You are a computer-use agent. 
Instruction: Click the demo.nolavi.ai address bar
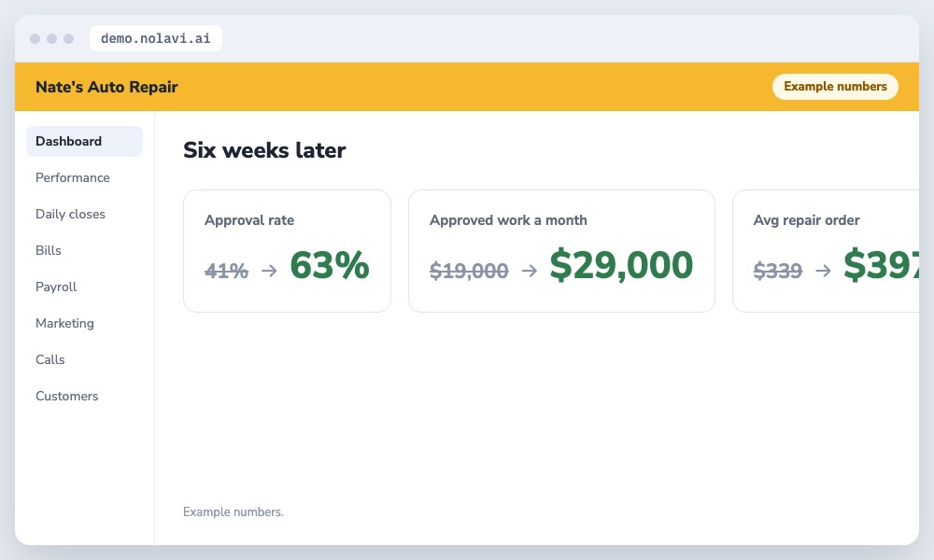coord(155,38)
